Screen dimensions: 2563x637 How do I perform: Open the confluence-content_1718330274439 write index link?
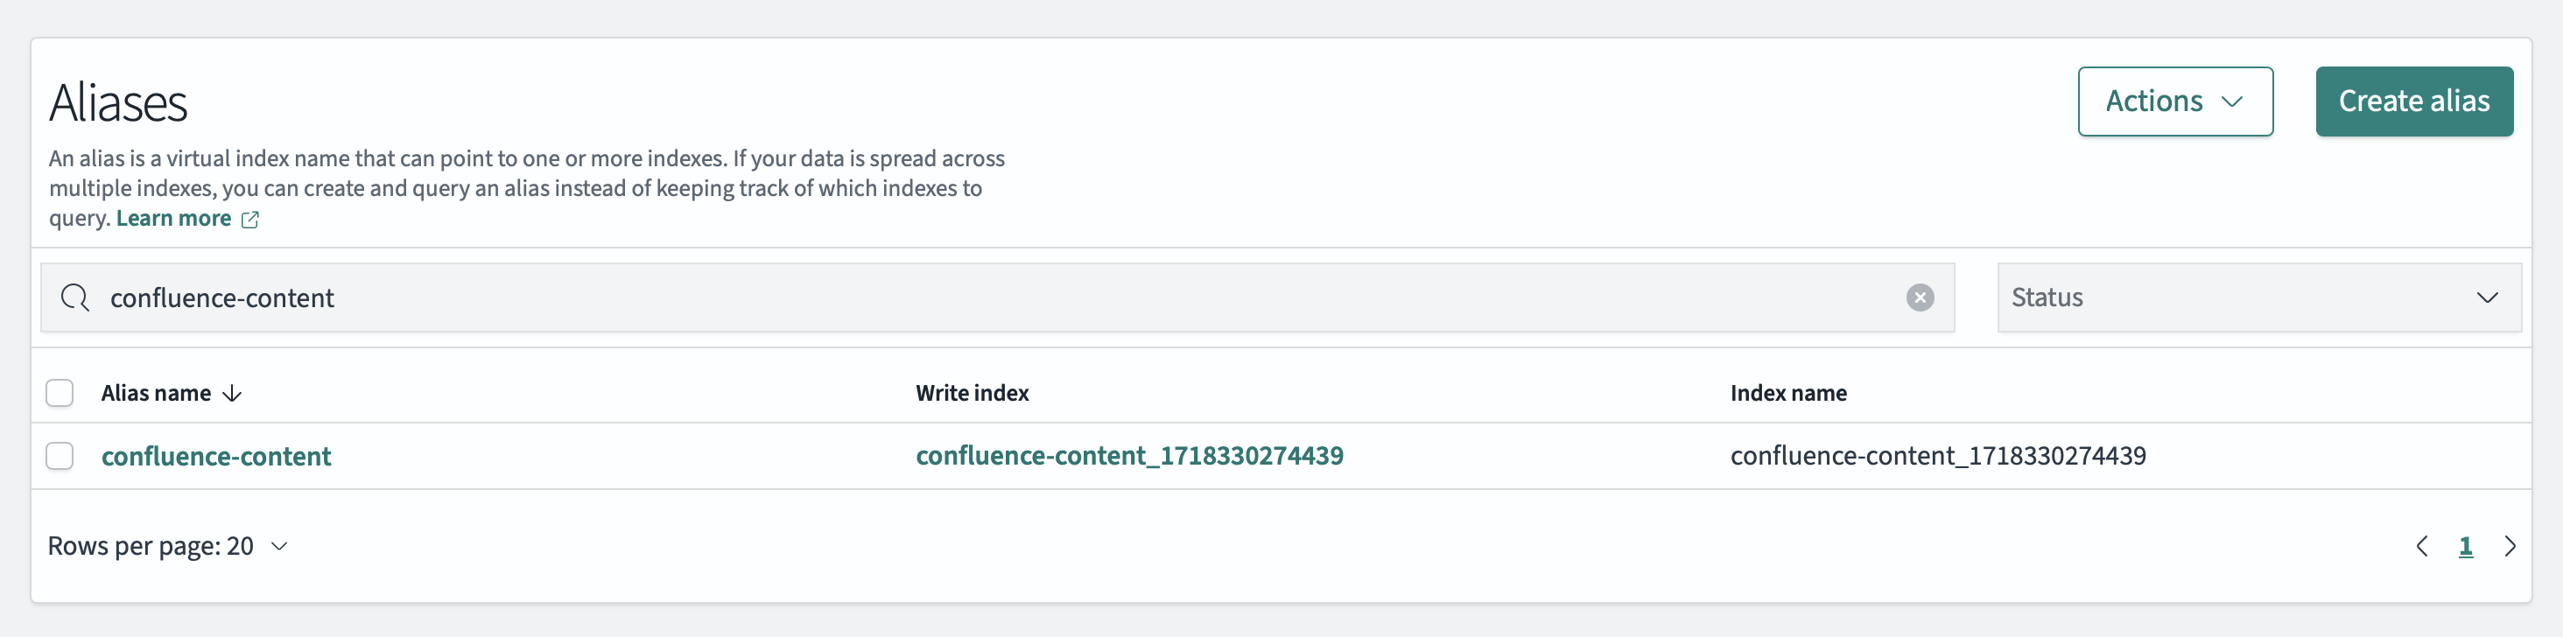coord(1129,456)
